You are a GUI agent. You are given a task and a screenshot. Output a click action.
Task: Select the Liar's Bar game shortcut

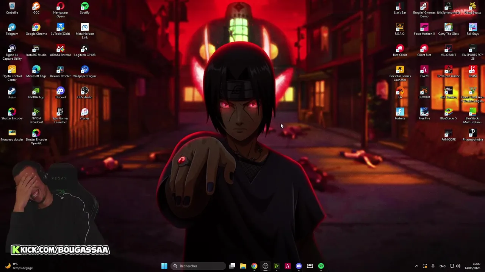pyautogui.click(x=400, y=8)
